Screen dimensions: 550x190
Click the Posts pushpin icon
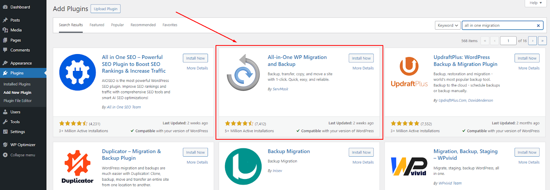coord(5,20)
